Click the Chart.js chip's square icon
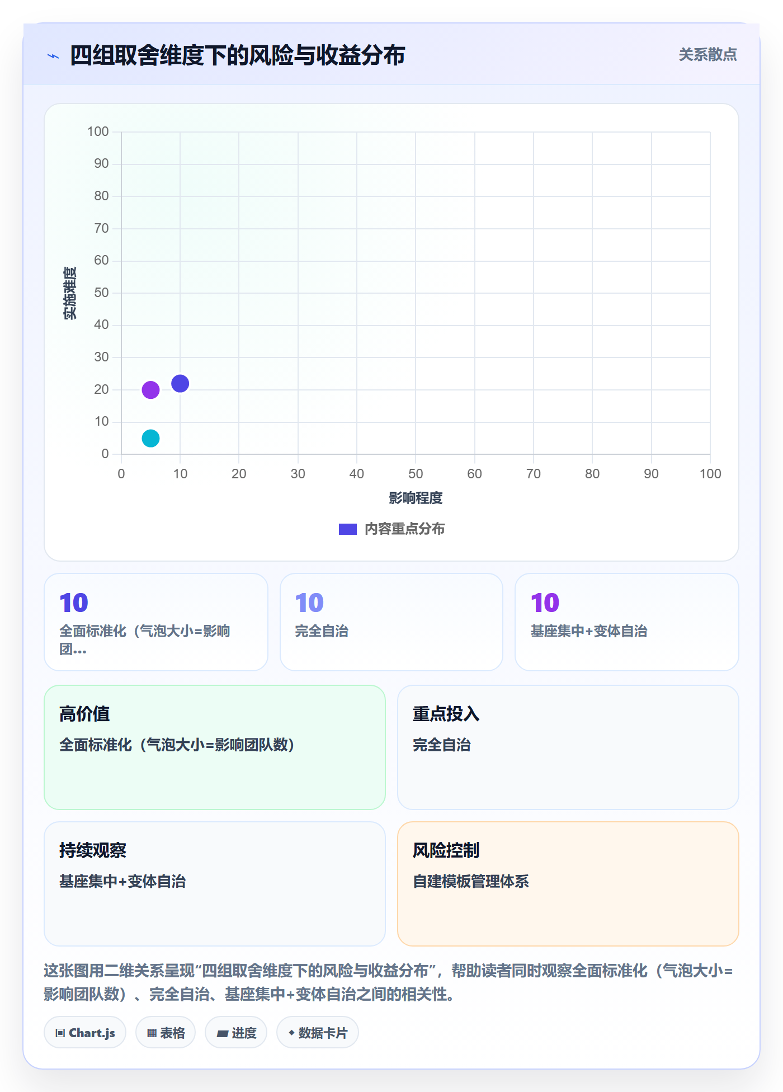This screenshot has height=1092, width=783. tap(60, 1033)
